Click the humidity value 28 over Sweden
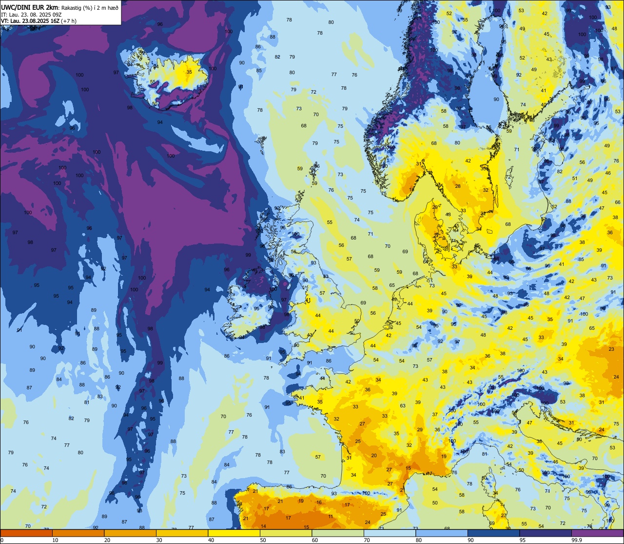Viewport: 624px width, 544px height. pyautogui.click(x=458, y=186)
